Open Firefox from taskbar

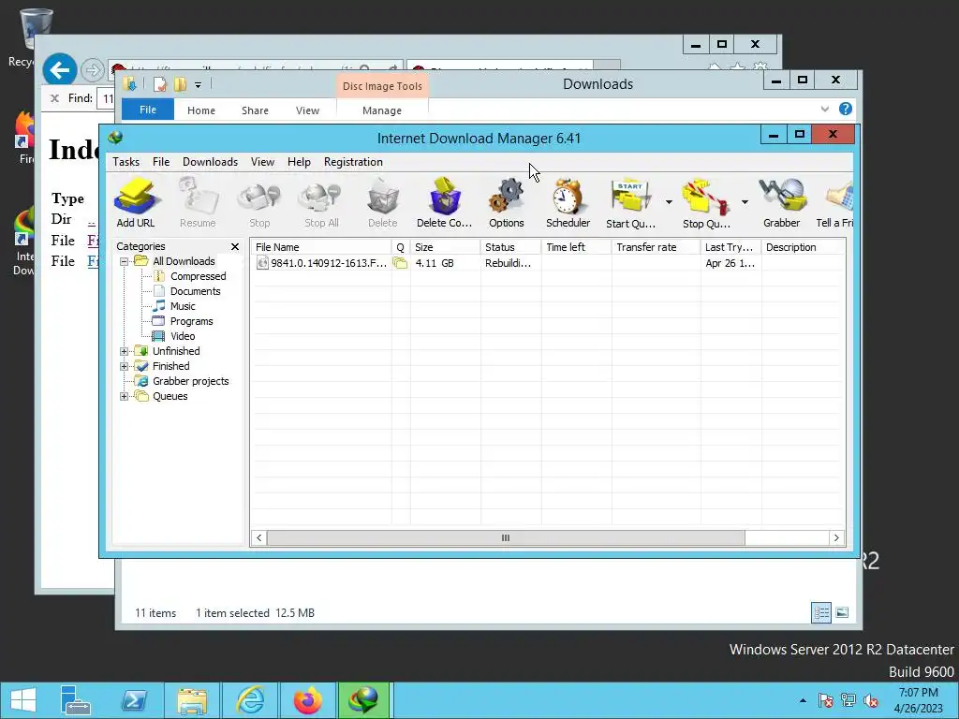(307, 700)
